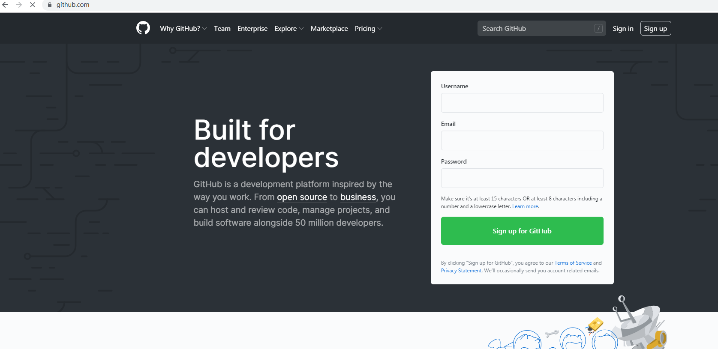Screen dimensions: 718x349
Task: Open the Team page
Action: point(222,28)
